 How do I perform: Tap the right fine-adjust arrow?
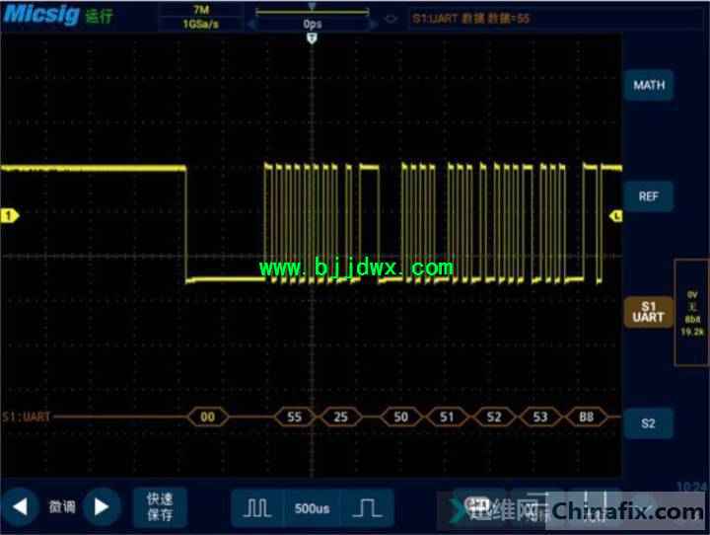click(x=103, y=506)
